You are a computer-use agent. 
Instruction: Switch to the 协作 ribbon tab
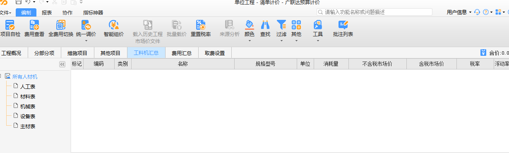click(x=67, y=12)
